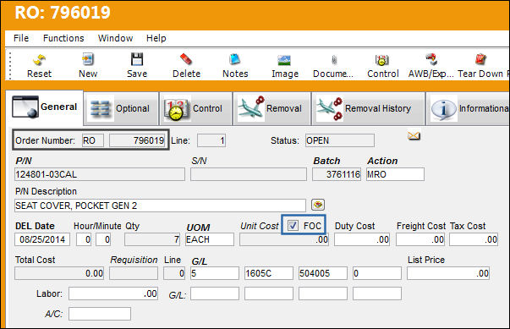Uncheck the FOC checkbox
510x329 pixels.
click(293, 225)
